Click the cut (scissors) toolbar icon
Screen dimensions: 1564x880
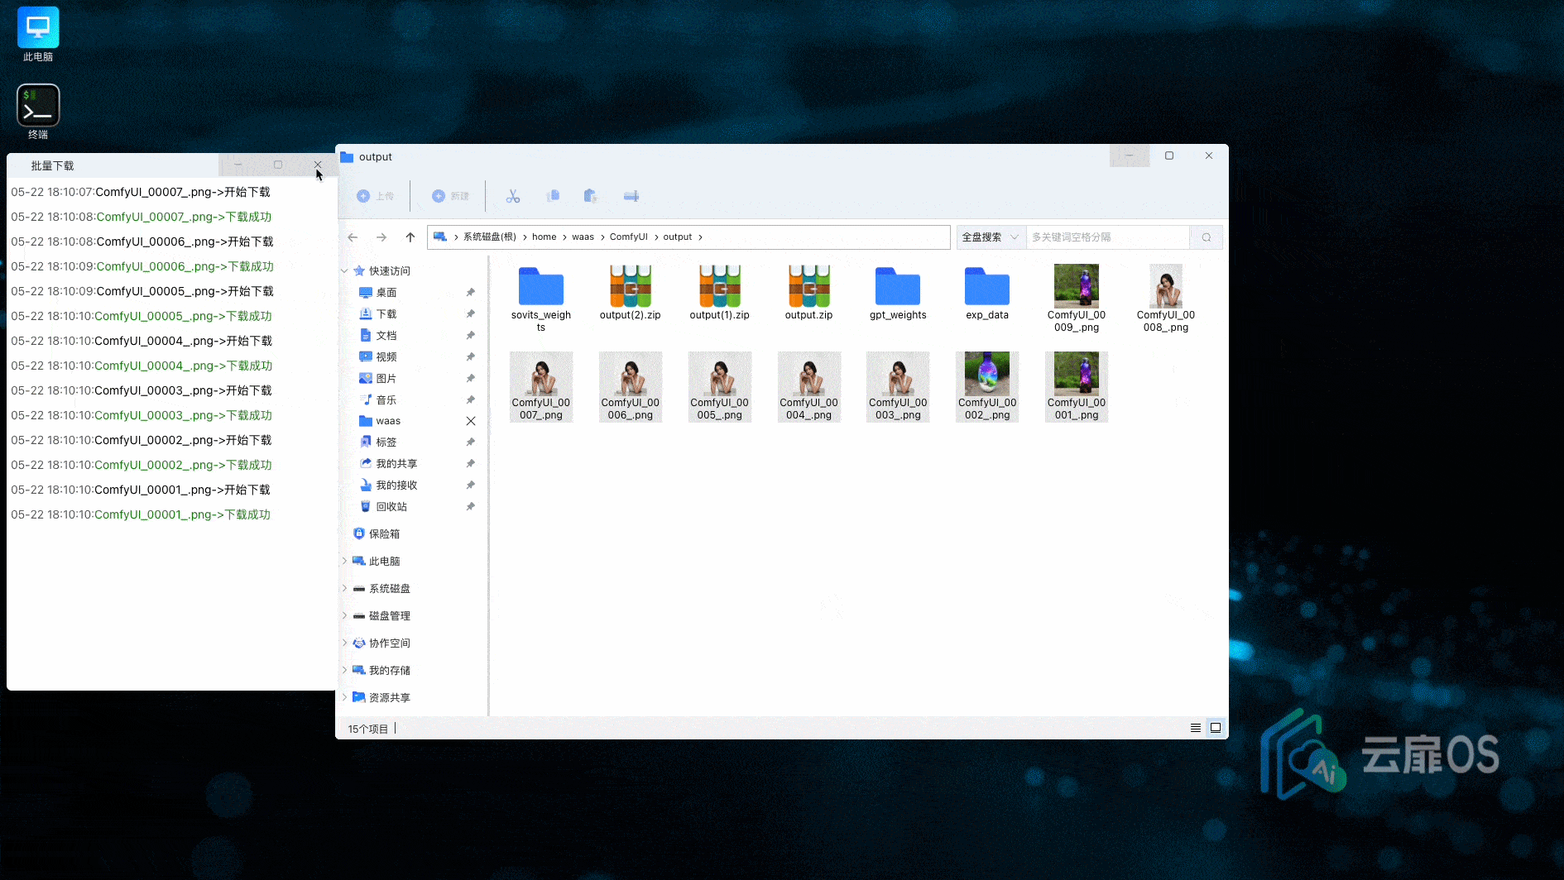tap(513, 196)
